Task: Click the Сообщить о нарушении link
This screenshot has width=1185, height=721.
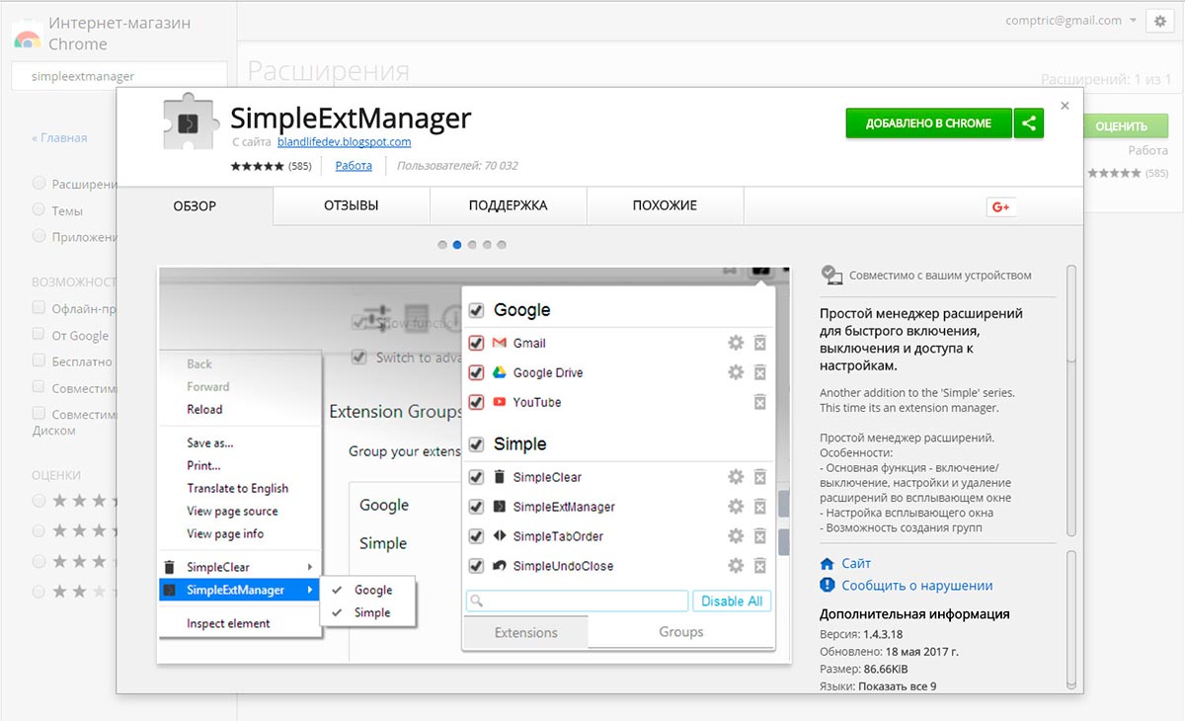Action: point(917,586)
